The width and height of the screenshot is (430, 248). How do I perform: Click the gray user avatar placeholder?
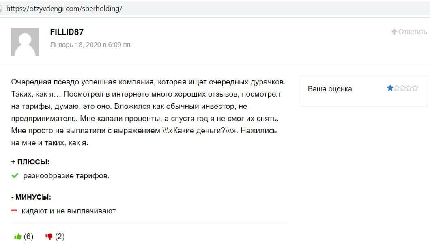(x=25, y=42)
